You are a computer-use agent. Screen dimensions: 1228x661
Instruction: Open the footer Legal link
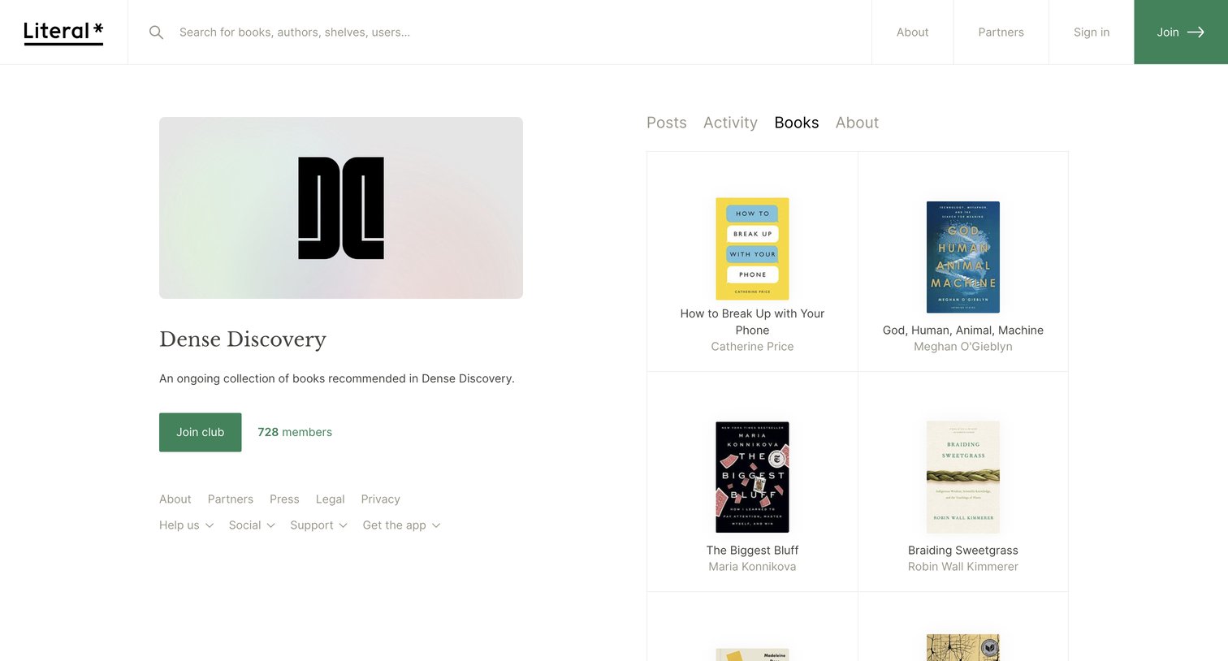pyautogui.click(x=331, y=499)
